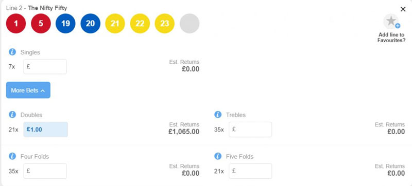Screen dimensions: 412x186
Task: Pick yellow ball number 23
Action: [x=164, y=24]
